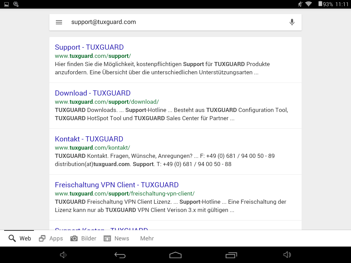Open Freischaltung VPN Client - TUXGUARD result

point(117,185)
